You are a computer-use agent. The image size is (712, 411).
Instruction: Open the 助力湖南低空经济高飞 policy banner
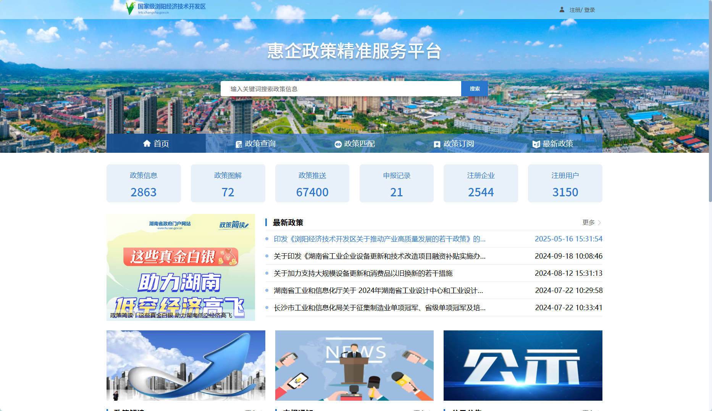coord(181,267)
